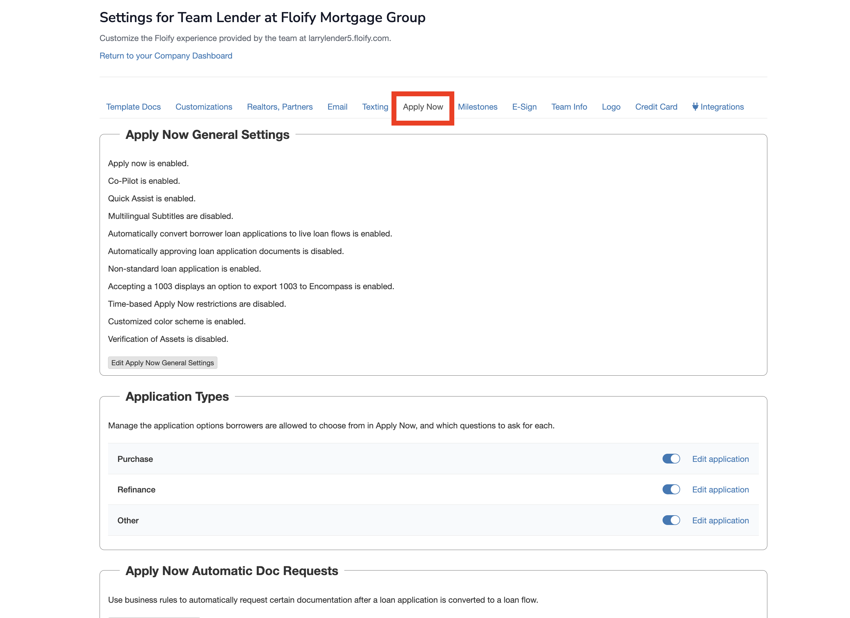Click the highlighted Apply Now tab

pos(423,107)
